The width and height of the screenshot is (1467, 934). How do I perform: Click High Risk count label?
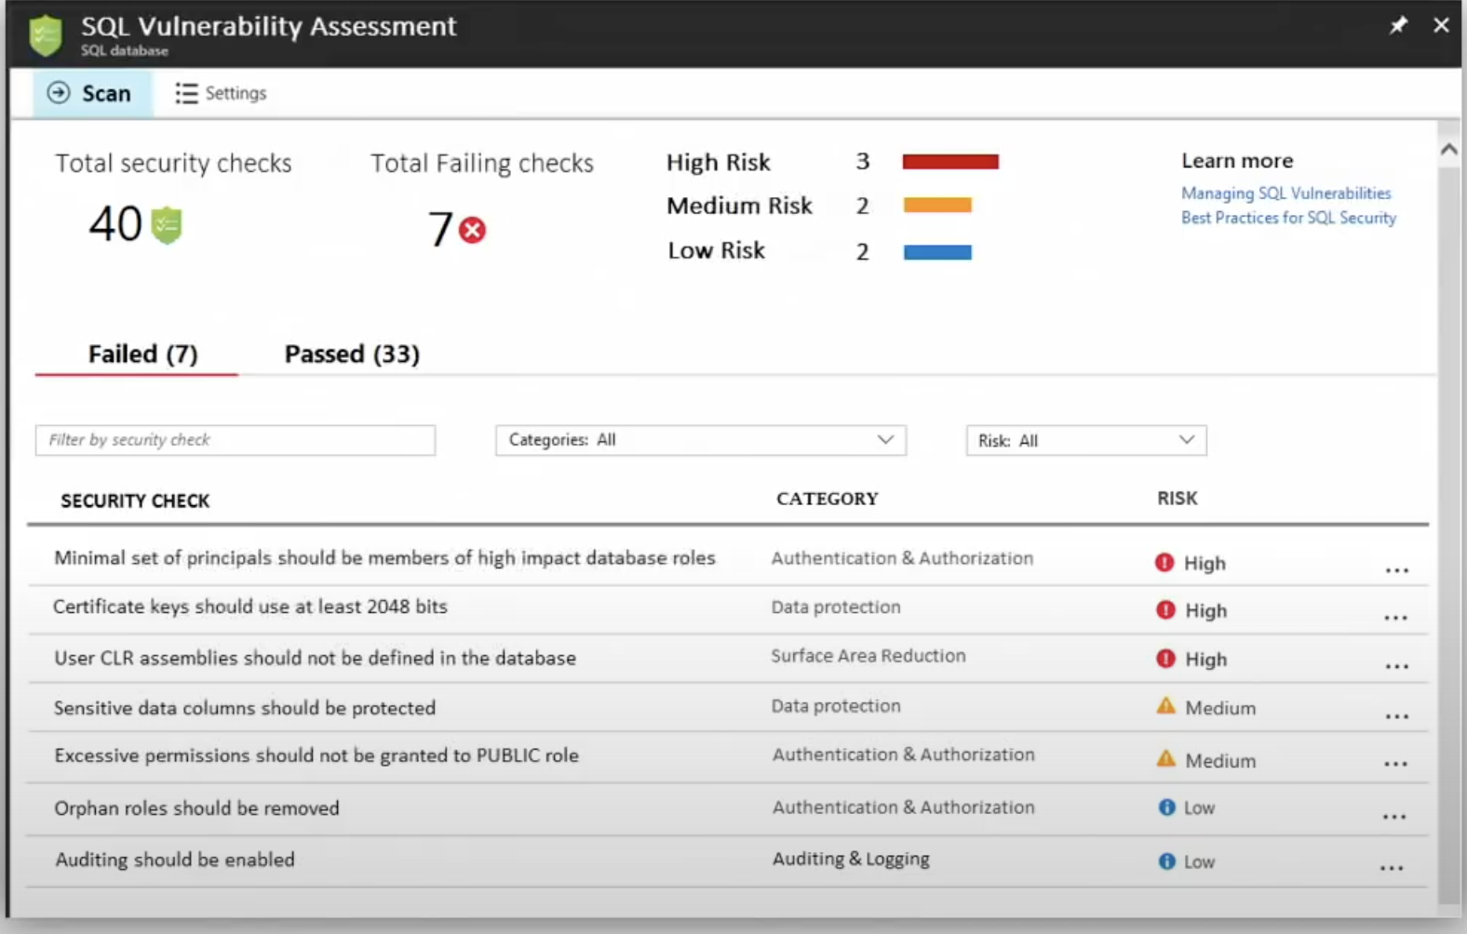pos(863,162)
